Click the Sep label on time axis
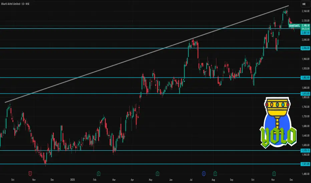This screenshot has width=311, height=183. 232,180
